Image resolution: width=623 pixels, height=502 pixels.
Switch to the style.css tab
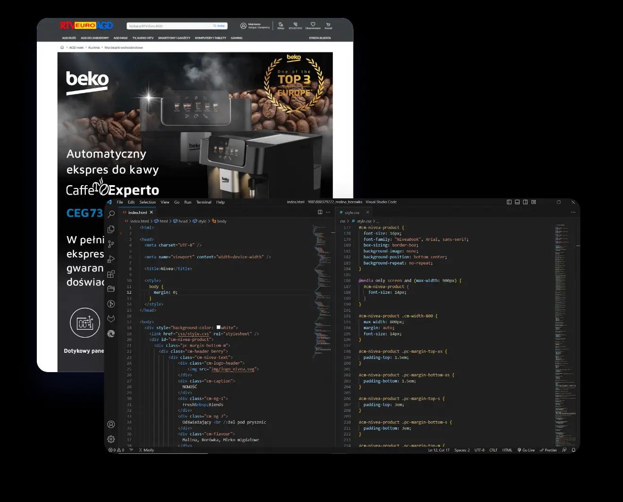click(x=352, y=213)
